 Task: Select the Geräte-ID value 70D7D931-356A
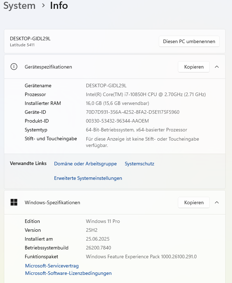point(133,112)
